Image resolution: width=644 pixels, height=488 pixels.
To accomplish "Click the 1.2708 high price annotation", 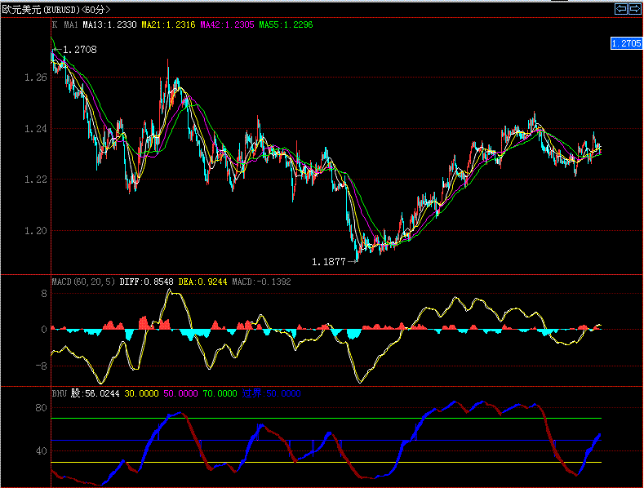I will [80, 50].
